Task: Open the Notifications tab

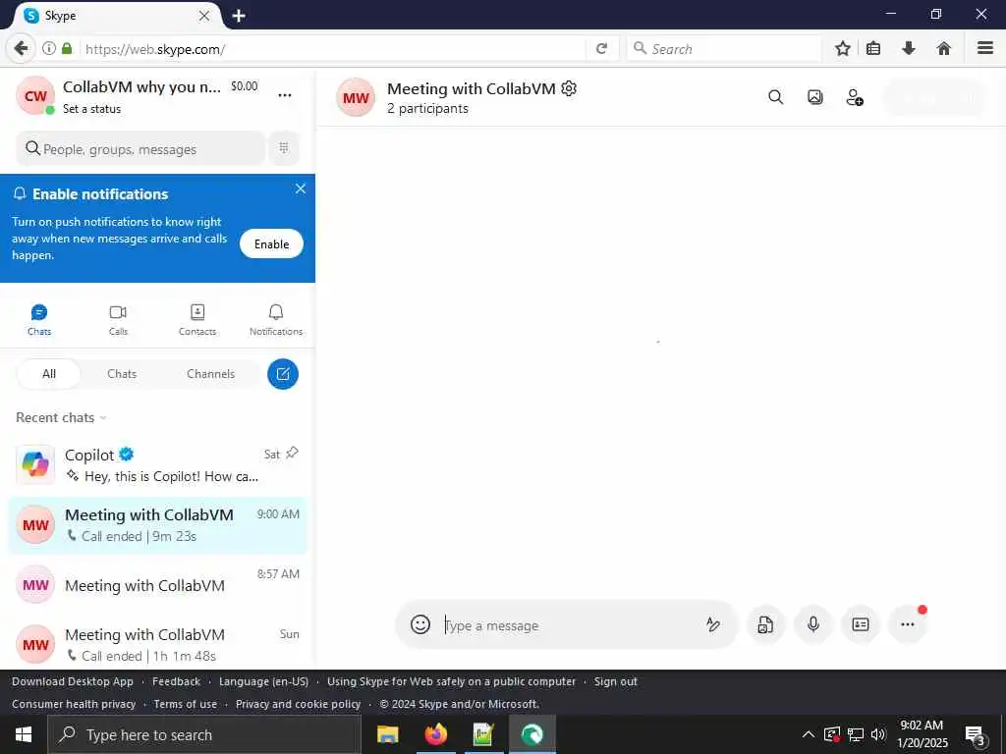Action: tap(276, 320)
